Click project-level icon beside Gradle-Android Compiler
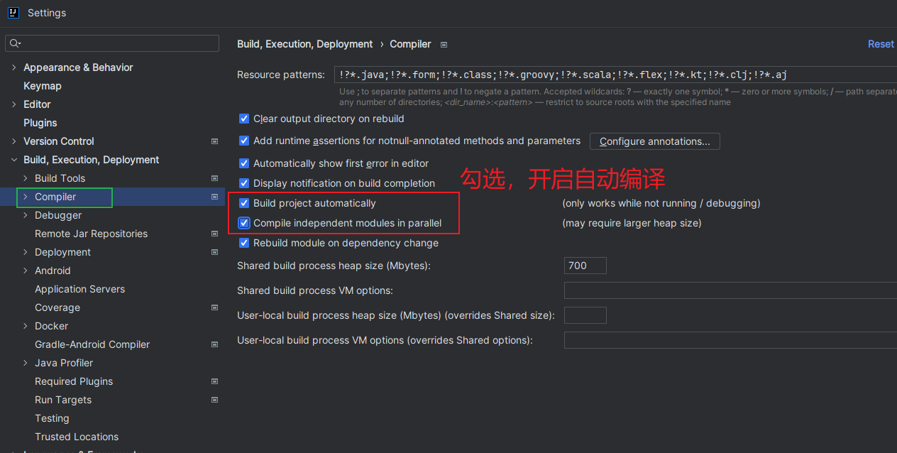Viewport: 897px width, 453px height. tap(214, 344)
